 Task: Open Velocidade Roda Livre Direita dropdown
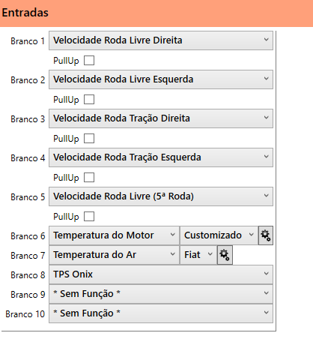[x=161, y=40]
